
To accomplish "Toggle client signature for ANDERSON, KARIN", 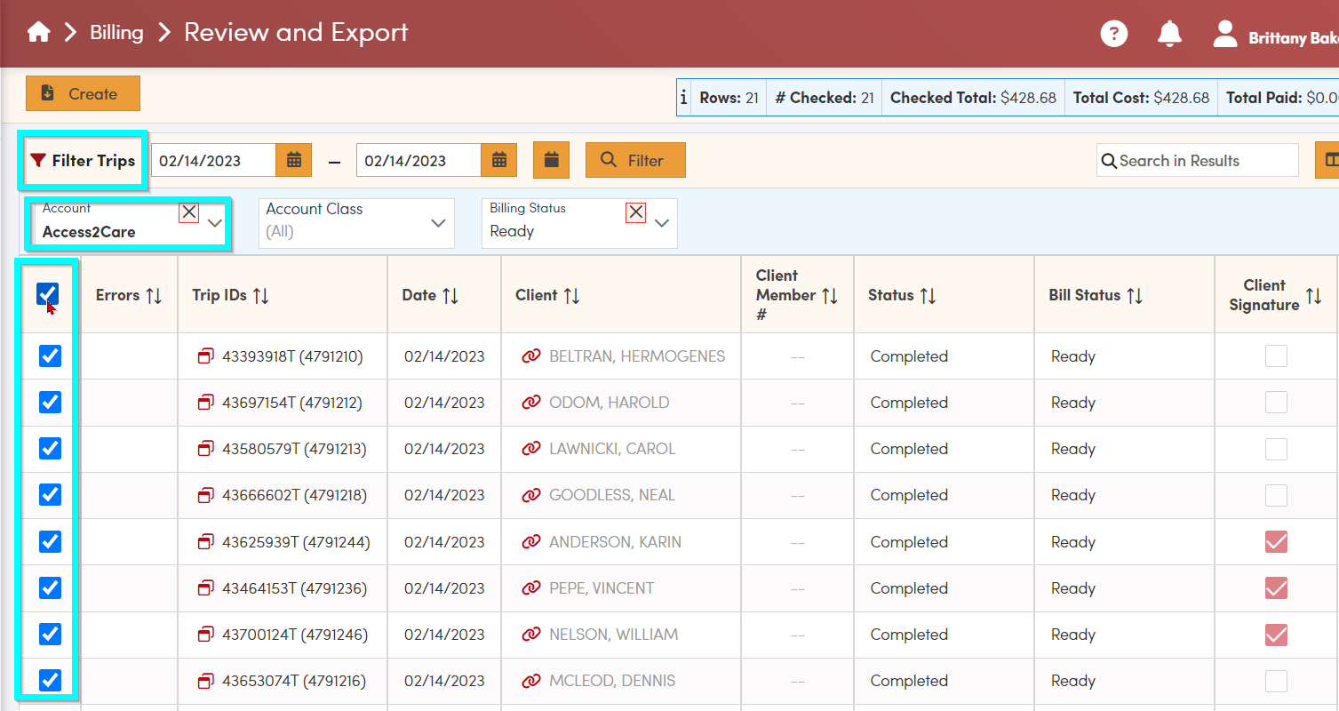I will tap(1276, 541).
